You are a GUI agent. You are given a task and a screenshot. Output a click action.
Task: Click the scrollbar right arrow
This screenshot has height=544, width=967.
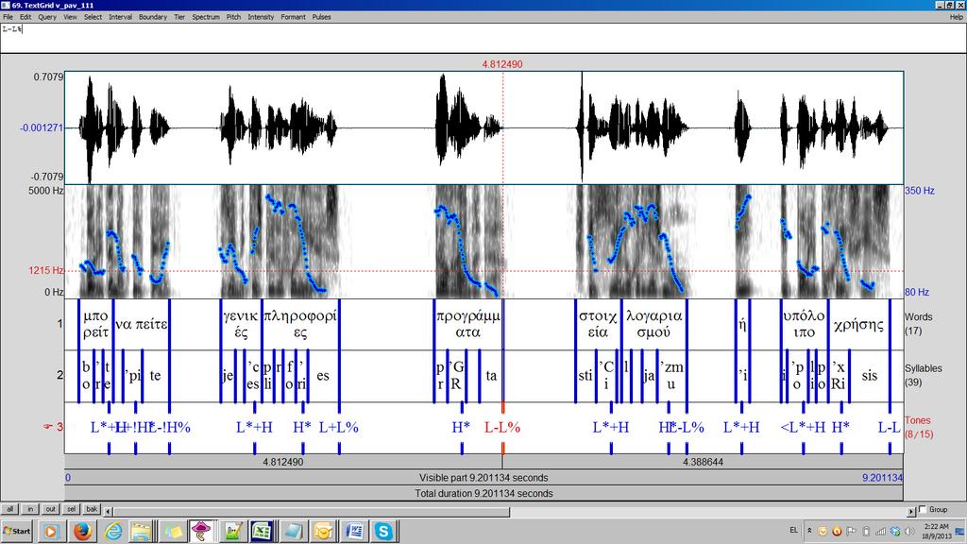[x=911, y=511]
